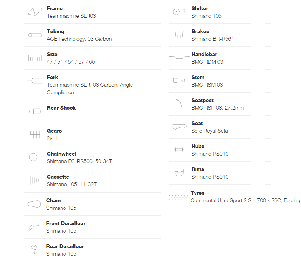Click the Fork icon
This screenshot has width=301, height=261.
click(x=35, y=81)
